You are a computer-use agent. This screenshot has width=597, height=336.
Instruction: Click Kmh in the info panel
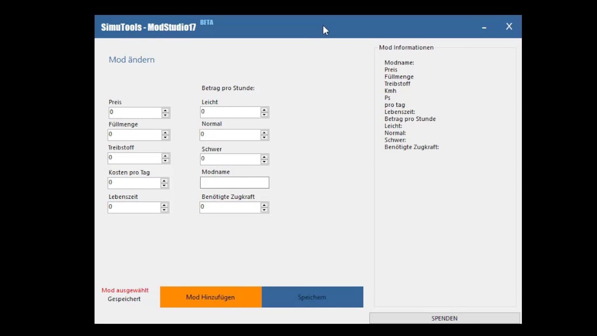(390, 91)
